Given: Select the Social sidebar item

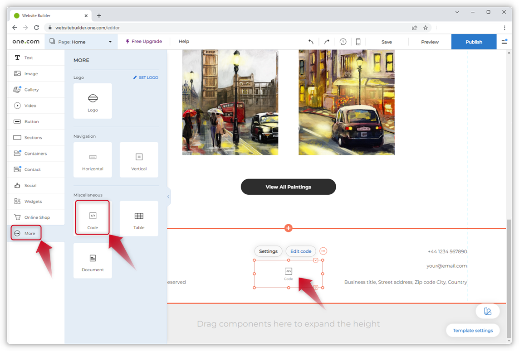Looking at the screenshot, I should click(x=36, y=185).
